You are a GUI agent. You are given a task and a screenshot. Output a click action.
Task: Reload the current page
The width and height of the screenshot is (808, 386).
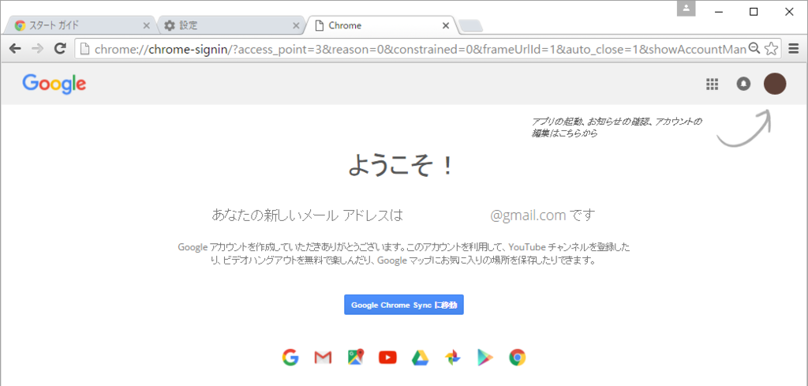(60, 48)
